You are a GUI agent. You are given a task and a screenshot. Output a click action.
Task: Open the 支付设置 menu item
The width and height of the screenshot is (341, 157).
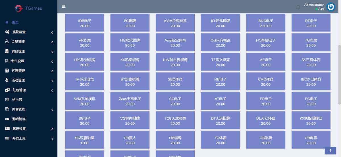coord(18,61)
